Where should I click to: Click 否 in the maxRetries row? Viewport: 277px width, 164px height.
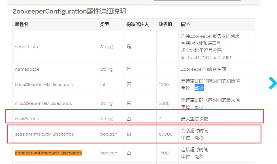point(129,119)
